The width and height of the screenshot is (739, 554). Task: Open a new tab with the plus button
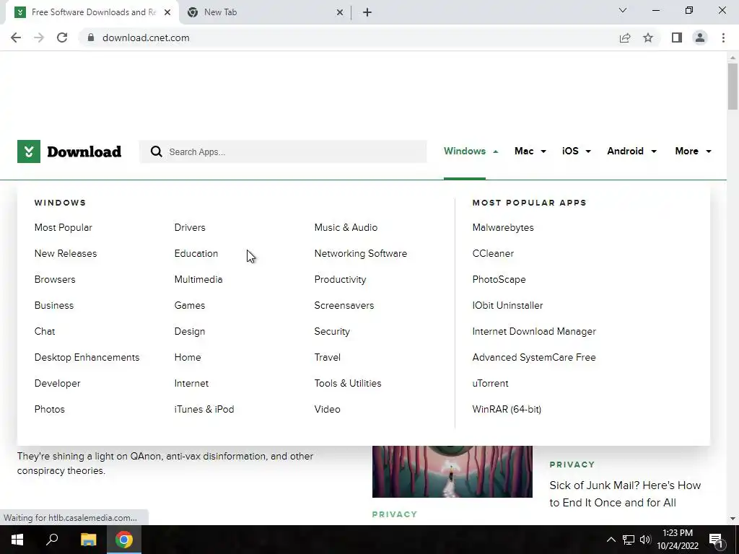(367, 12)
